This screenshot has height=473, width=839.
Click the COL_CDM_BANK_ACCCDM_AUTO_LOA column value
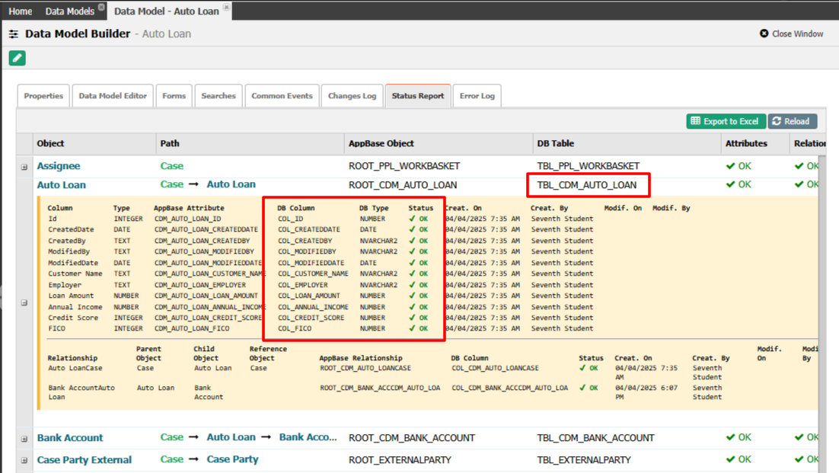pos(510,388)
